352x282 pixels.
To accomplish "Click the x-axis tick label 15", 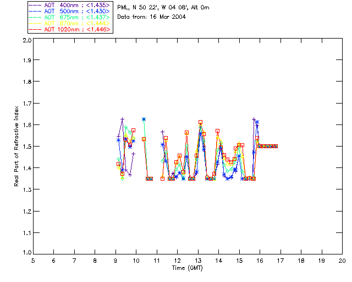I will (239, 261).
